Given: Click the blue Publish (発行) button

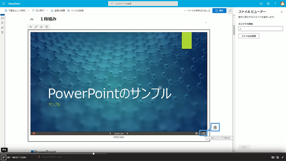Looking at the screenshot, I should (x=219, y=11).
